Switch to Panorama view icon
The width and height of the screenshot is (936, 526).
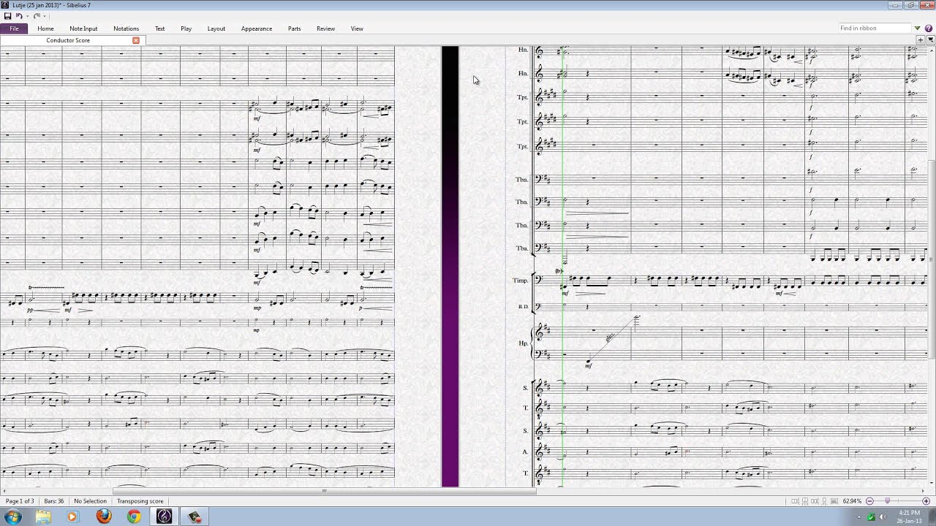(835, 501)
